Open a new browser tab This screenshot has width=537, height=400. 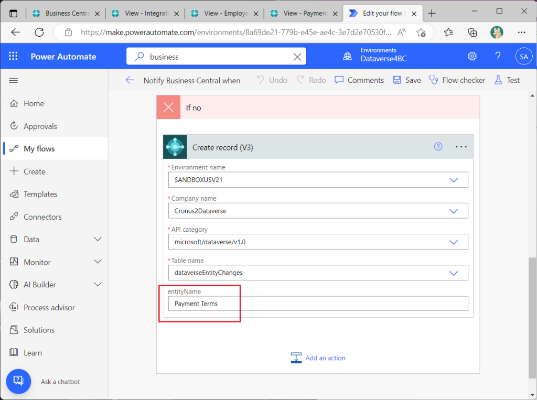point(432,13)
